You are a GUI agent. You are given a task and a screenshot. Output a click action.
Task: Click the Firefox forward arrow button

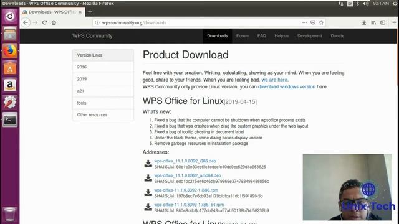35,22
